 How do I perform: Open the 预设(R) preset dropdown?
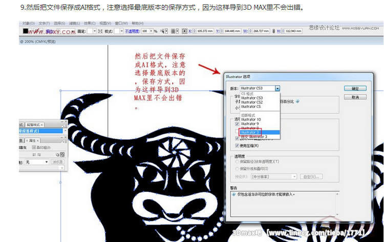[274, 177]
